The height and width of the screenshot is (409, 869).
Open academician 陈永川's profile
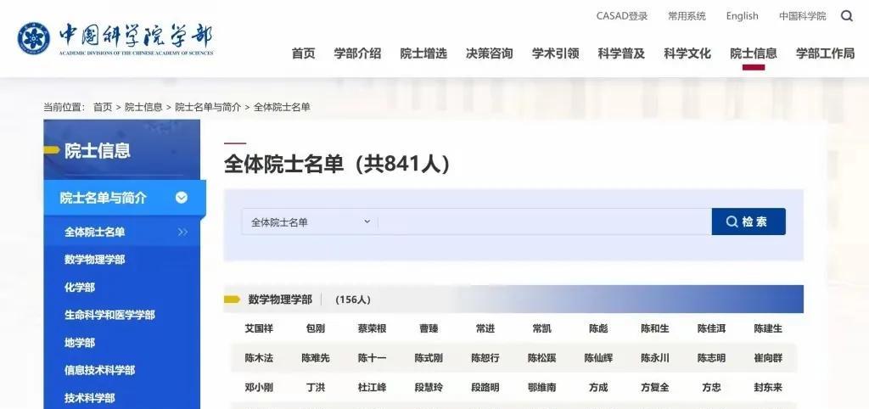(x=654, y=358)
